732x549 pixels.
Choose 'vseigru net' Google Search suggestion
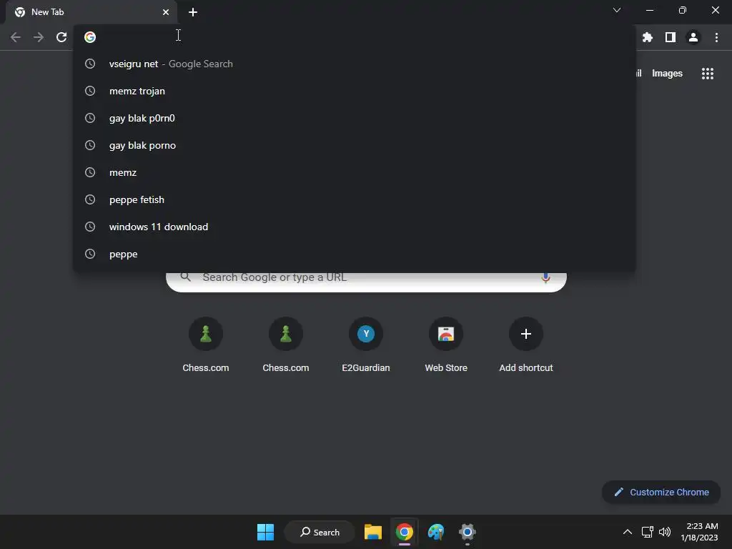(x=355, y=64)
